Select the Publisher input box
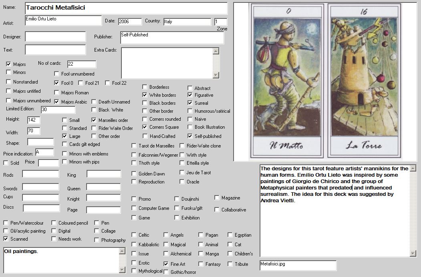The image size is (421, 277). click(x=172, y=38)
